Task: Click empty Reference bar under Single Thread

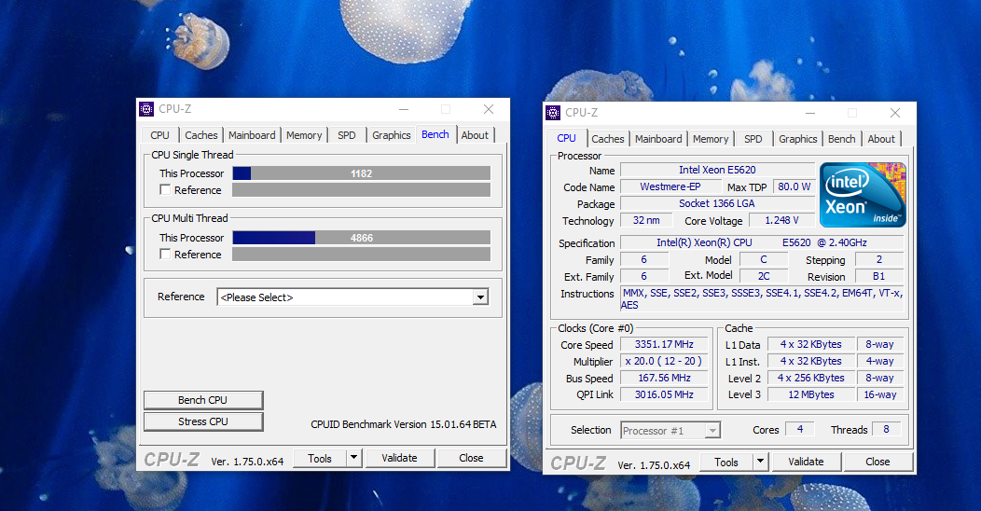Action: point(362,190)
